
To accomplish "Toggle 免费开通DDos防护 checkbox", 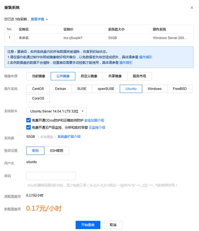I will click(x=28, y=120).
